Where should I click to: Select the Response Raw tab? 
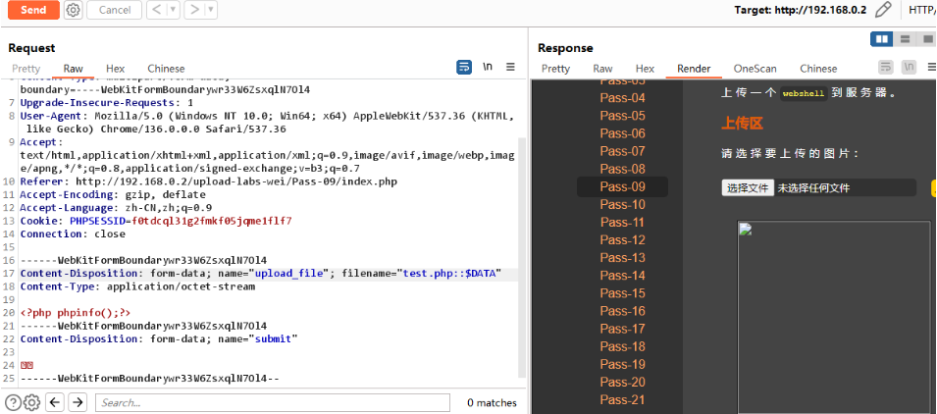point(603,69)
